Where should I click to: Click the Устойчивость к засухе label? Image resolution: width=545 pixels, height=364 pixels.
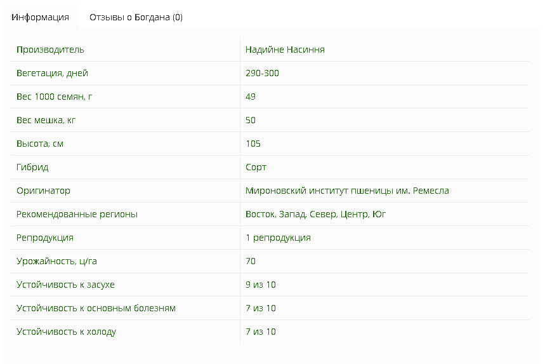tap(65, 285)
